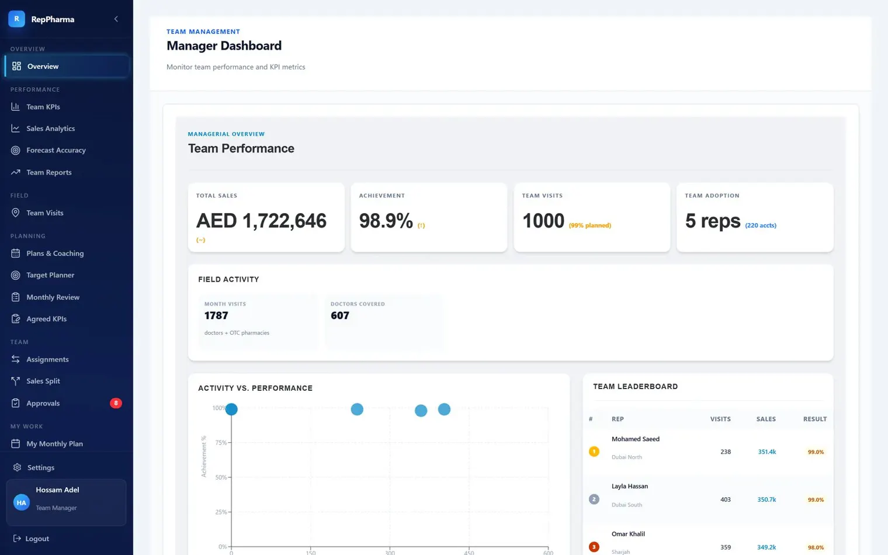Click Omar Khalil's sales value 349.2k
The width and height of the screenshot is (888, 555).
pos(766,547)
